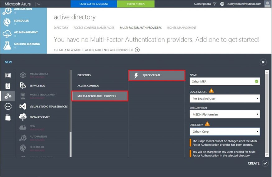Click the subscriptions filter funnel icon

(x=214, y=4)
